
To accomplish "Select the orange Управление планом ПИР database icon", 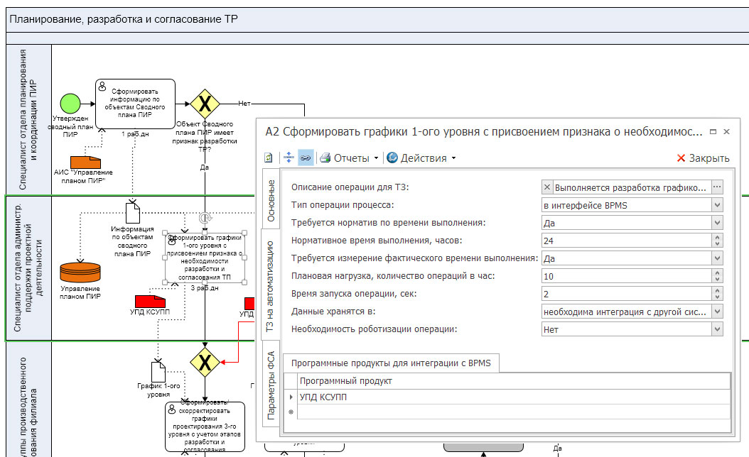I will coord(80,272).
